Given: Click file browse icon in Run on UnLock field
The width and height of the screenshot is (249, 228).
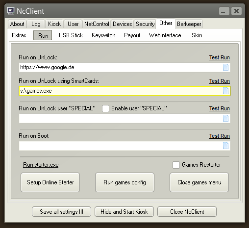Looking at the screenshot, I should coord(225,67).
